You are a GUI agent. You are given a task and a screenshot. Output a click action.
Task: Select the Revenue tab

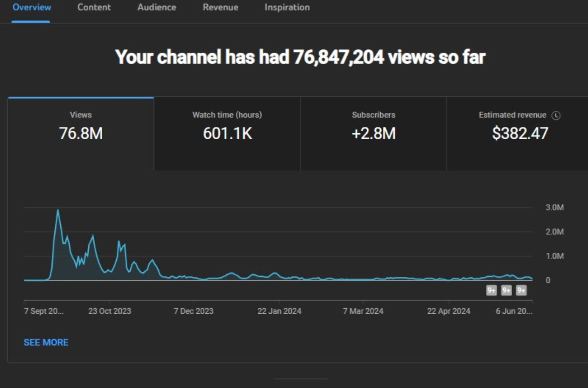click(x=220, y=7)
